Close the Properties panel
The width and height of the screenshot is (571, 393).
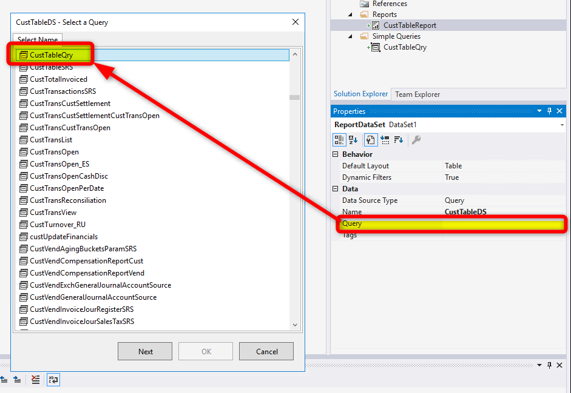(559, 111)
